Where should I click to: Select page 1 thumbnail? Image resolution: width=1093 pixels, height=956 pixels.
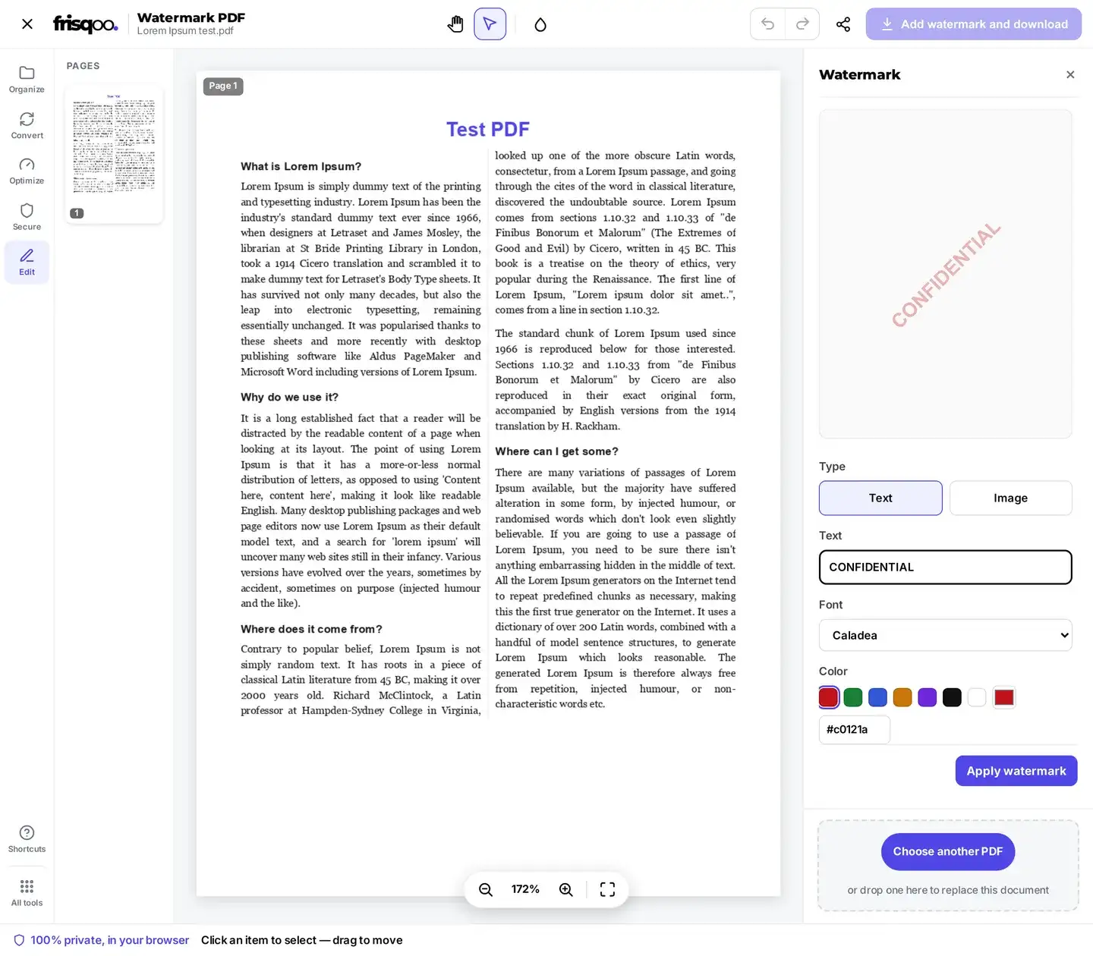114,154
